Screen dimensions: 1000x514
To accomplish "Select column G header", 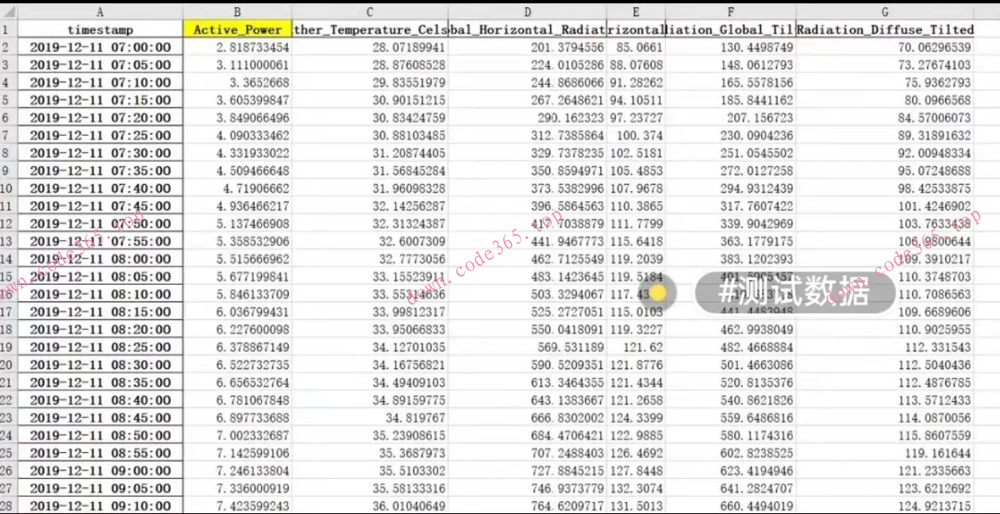I will pyautogui.click(x=885, y=12).
